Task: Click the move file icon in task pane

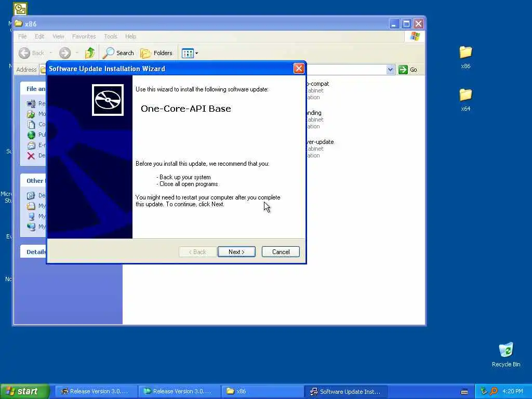Action: 31,114
